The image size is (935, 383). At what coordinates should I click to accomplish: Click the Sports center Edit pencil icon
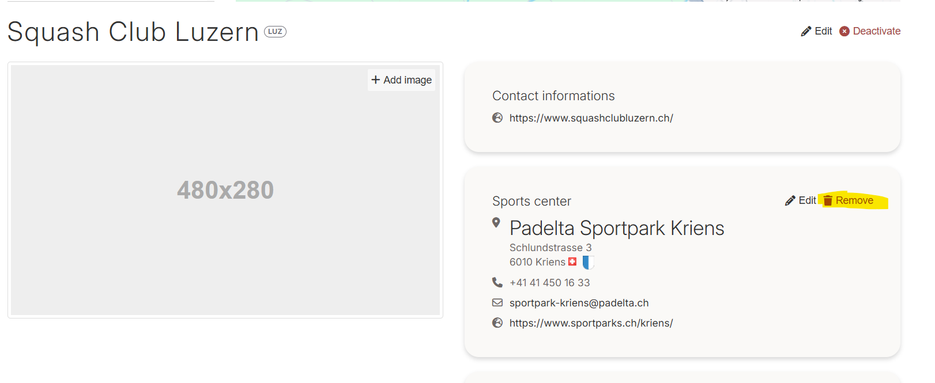tap(790, 200)
